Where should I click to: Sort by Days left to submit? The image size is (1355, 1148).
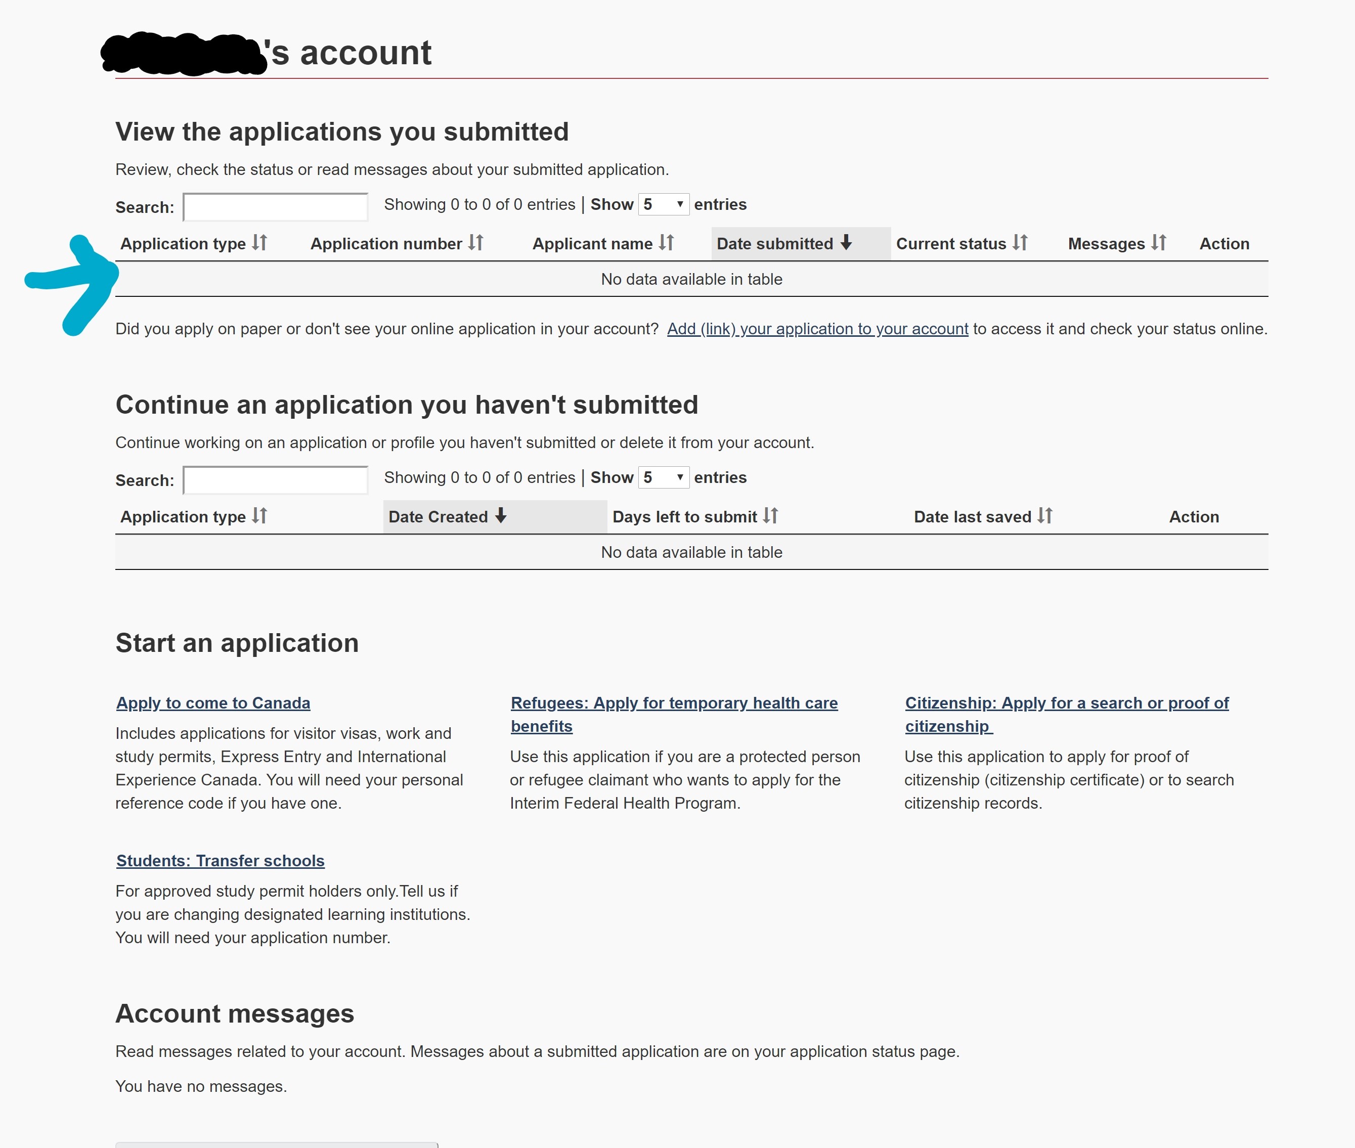(694, 517)
